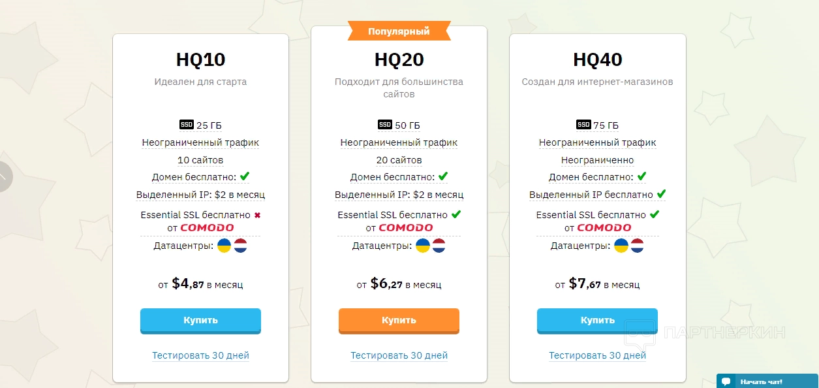819x388 pixels.
Task: Click the SSD icon in HQ10 plan
Action: click(186, 125)
